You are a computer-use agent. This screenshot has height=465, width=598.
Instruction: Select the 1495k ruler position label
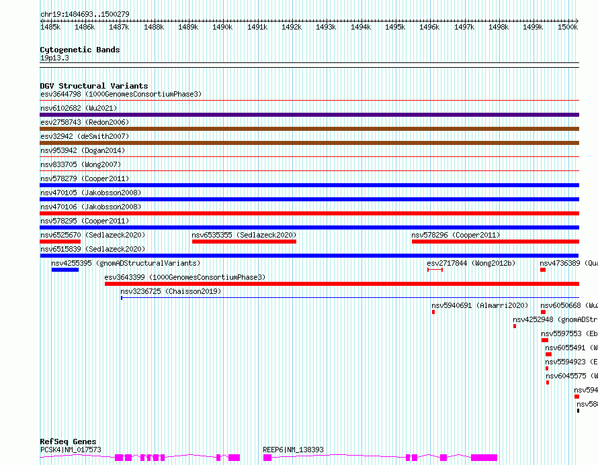[x=394, y=27]
